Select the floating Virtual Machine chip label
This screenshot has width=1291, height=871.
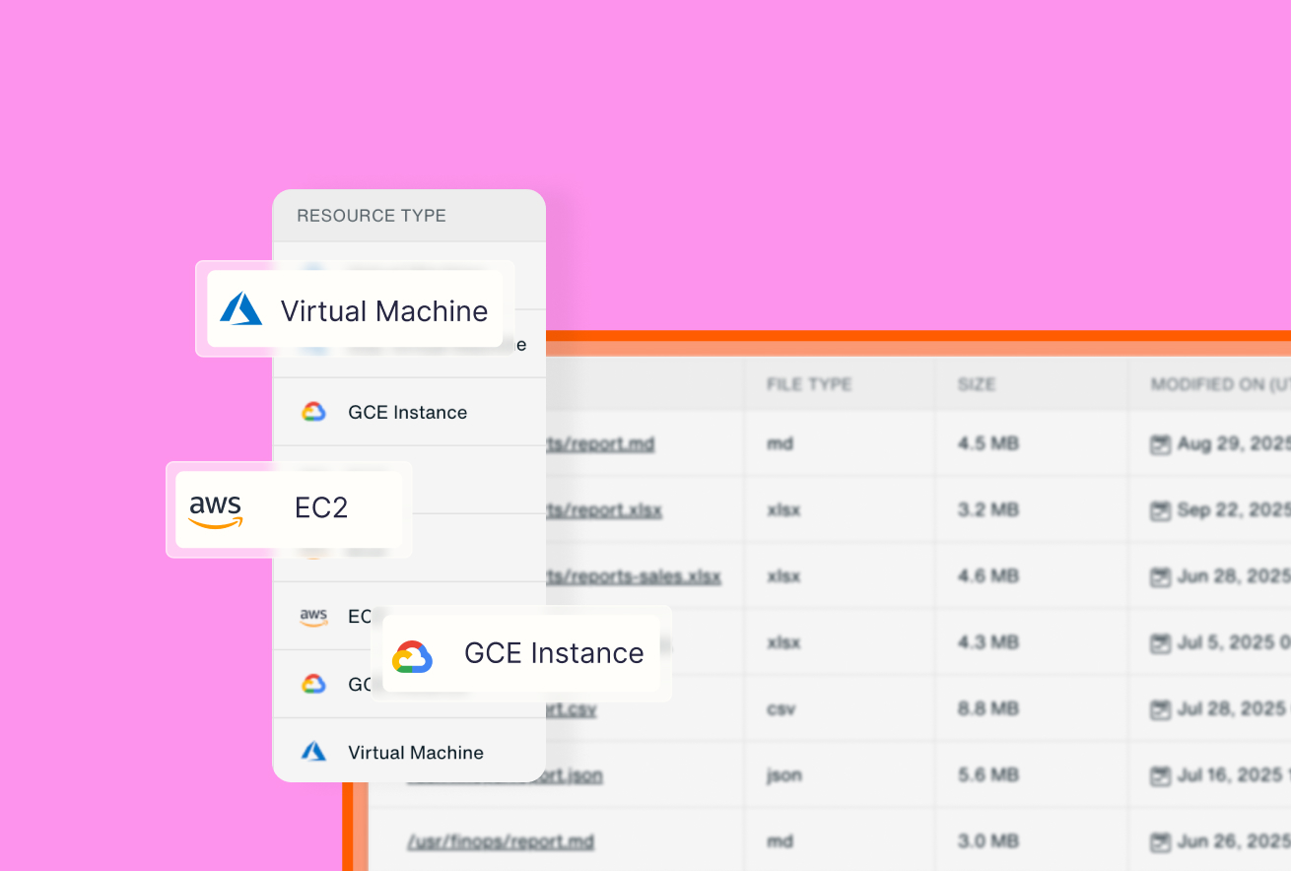[x=384, y=311]
